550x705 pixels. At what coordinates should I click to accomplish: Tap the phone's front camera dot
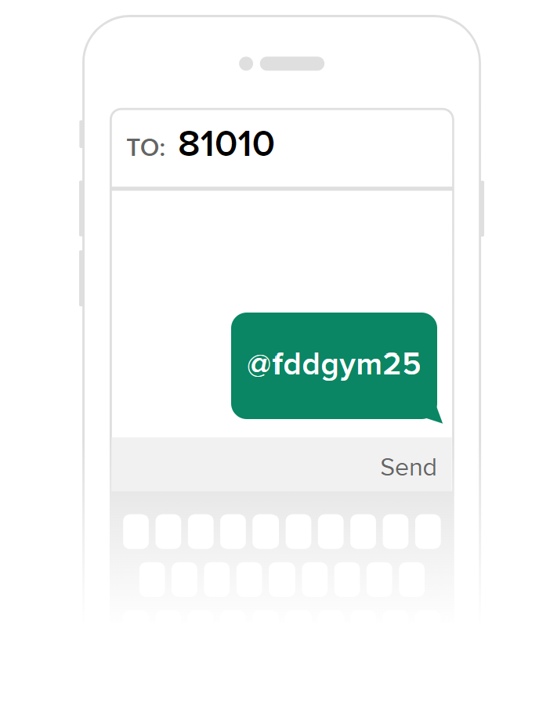(246, 63)
